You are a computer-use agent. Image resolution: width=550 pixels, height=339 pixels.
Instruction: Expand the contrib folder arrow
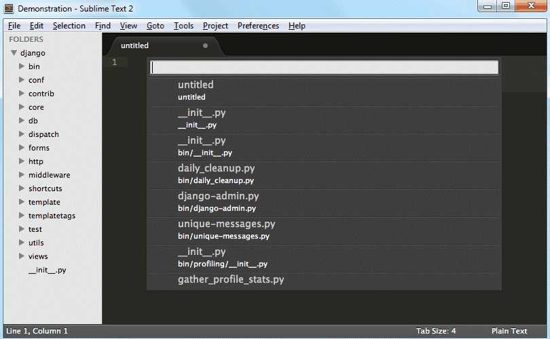(x=22, y=94)
